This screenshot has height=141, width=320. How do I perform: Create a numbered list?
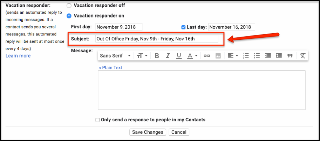[x=246, y=56]
